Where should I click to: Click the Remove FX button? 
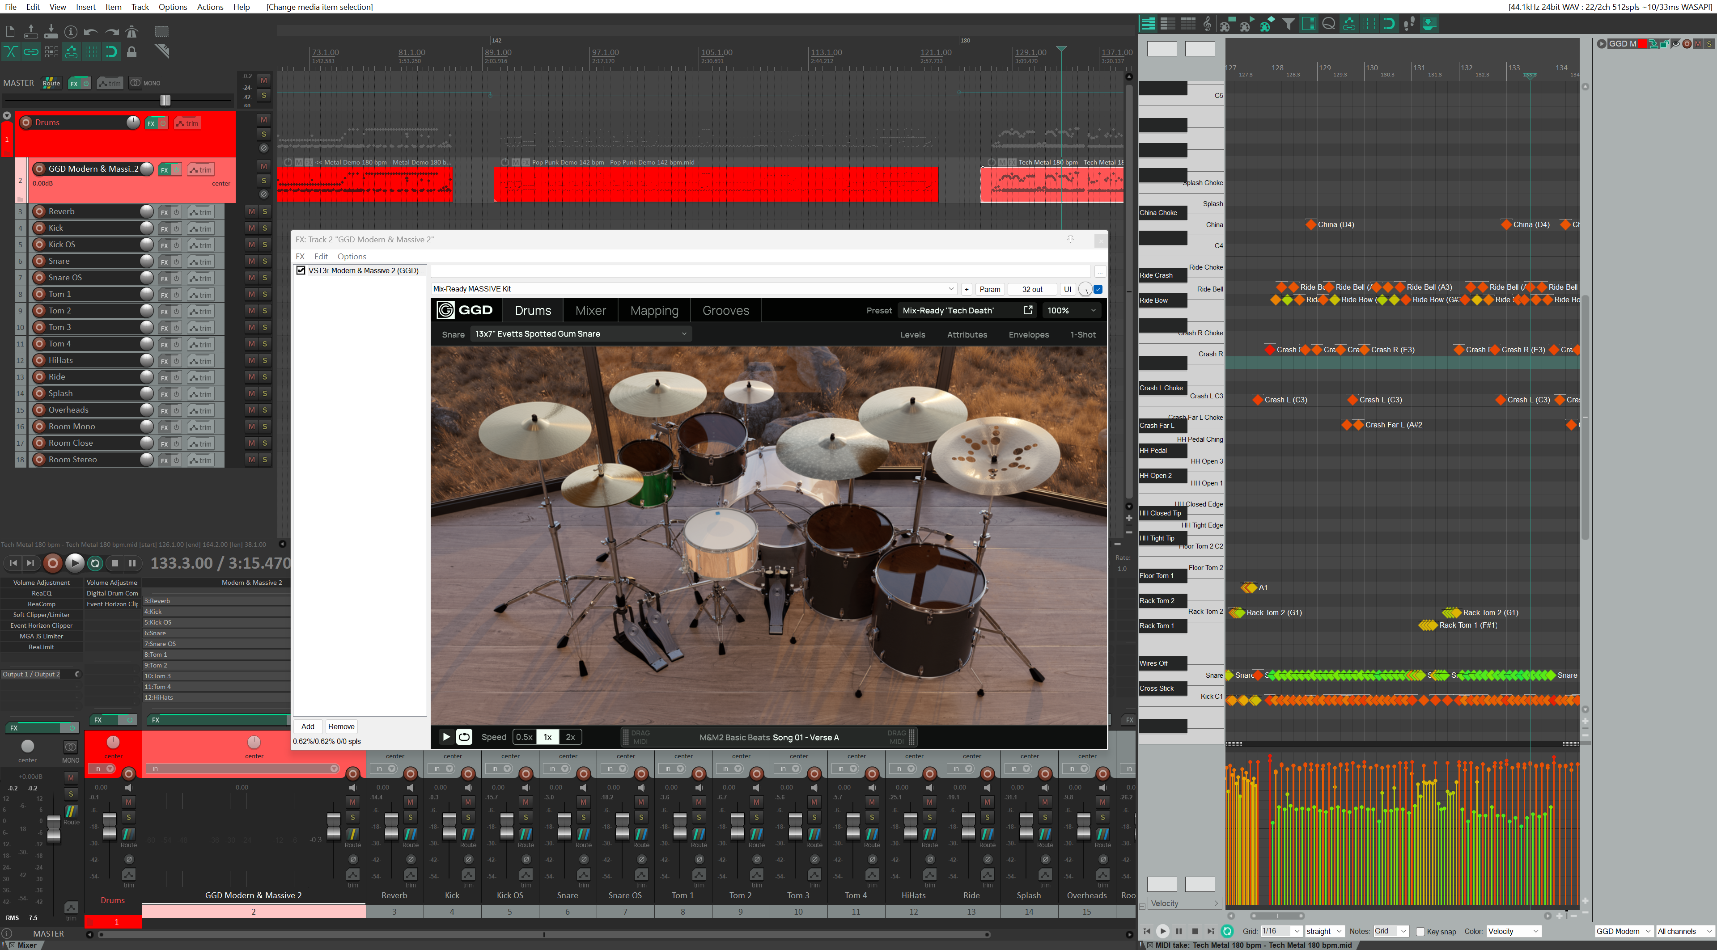click(341, 726)
